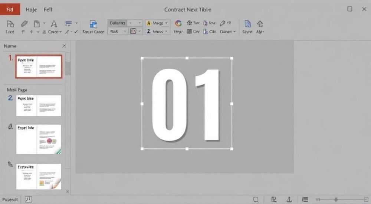Toggle the checkmark in the ribbon

pyautogui.click(x=76, y=32)
